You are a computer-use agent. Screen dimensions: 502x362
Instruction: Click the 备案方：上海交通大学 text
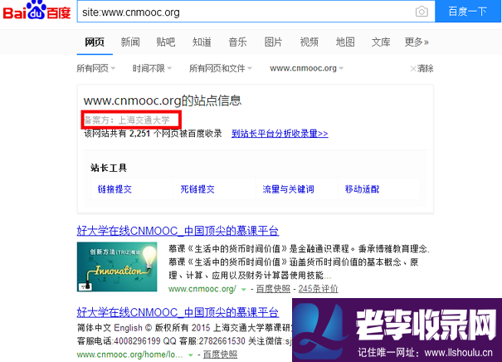point(127,120)
